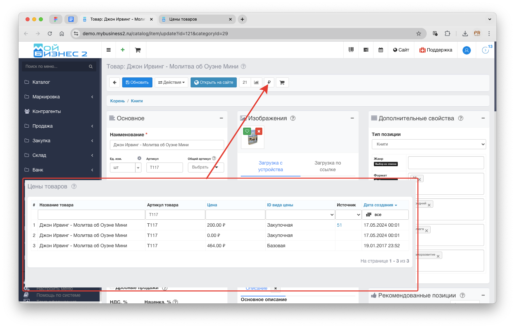Screen dimensions: 515x328
Task: Switch to Загрузка с устройства tab
Action: click(270, 166)
